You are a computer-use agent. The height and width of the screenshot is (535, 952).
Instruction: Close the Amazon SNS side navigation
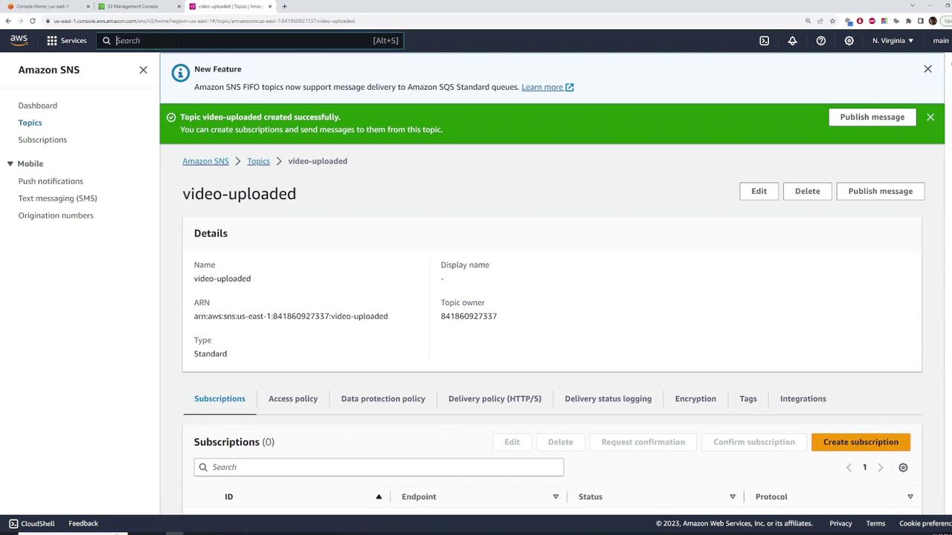[x=144, y=70]
